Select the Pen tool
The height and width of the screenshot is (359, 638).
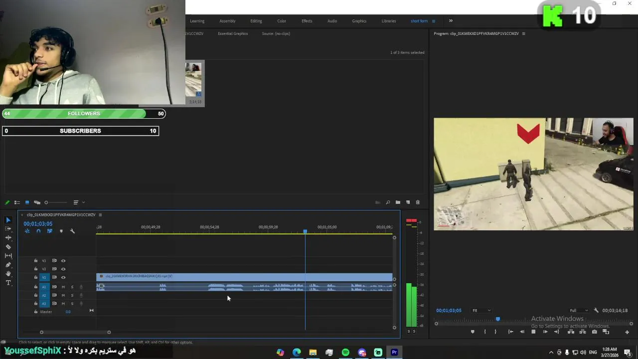click(x=8, y=265)
